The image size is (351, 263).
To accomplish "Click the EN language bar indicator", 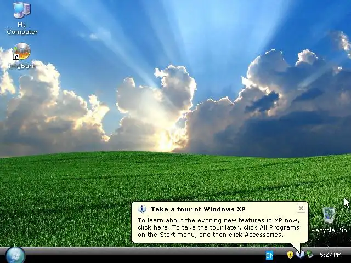I will pyautogui.click(x=269, y=255).
